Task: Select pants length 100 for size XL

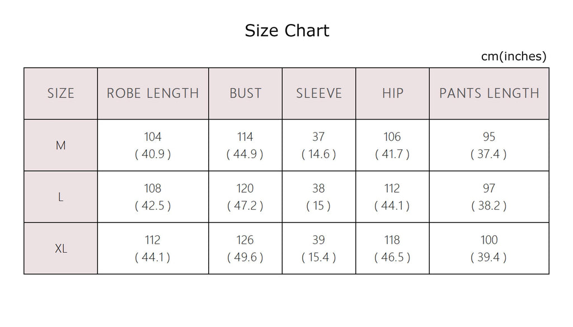Action: pos(489,249)
